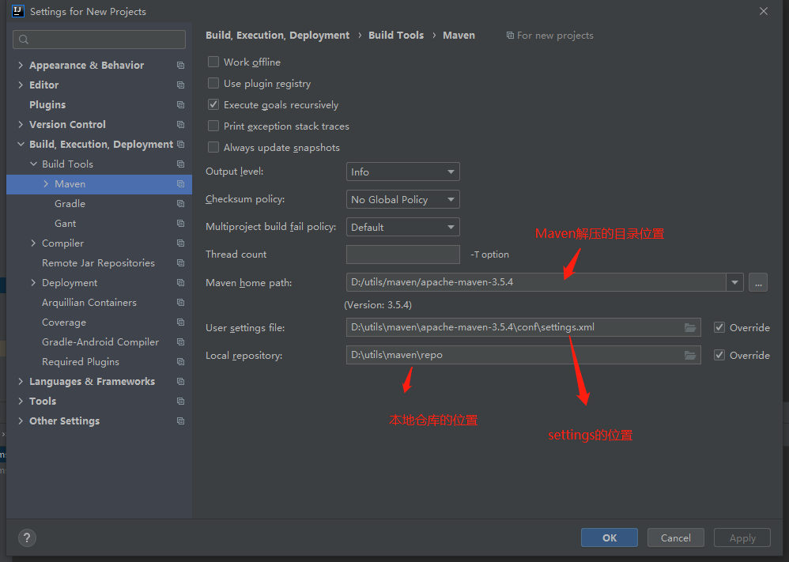Enable the Work offline checkbox
The image size is (789, 562).
tap(213, 62)
